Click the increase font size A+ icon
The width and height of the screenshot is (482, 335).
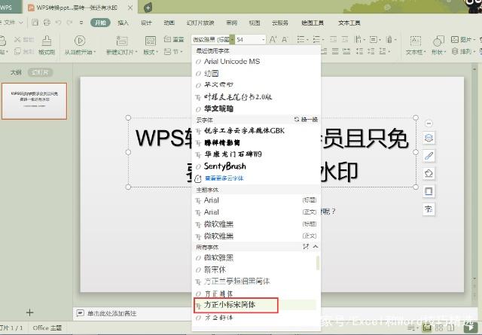point(273,39)
